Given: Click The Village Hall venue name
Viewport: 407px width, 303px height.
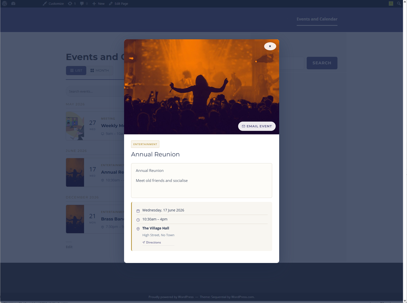Looking at the screenshot, I should pos(156,228).
